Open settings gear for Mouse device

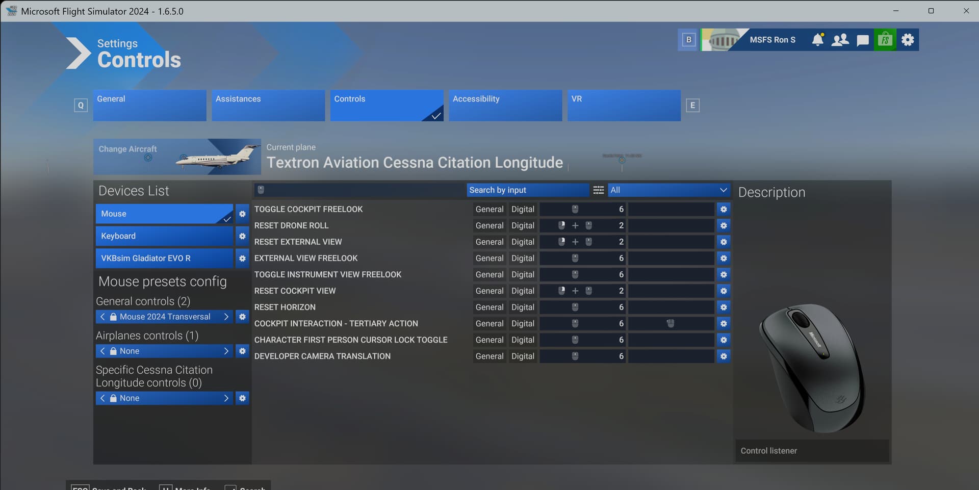[x=242, y=214]
